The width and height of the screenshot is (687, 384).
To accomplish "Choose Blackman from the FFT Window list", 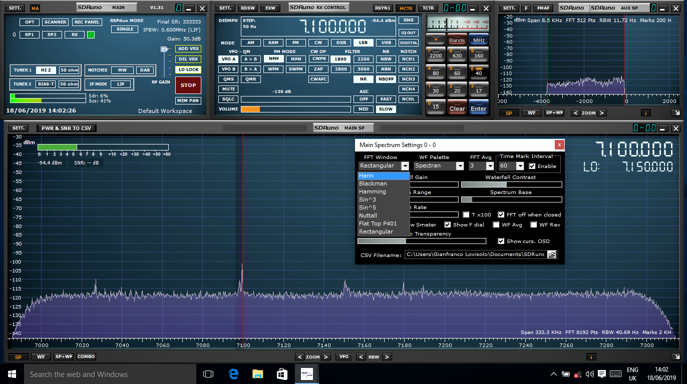I will [384, 183].
